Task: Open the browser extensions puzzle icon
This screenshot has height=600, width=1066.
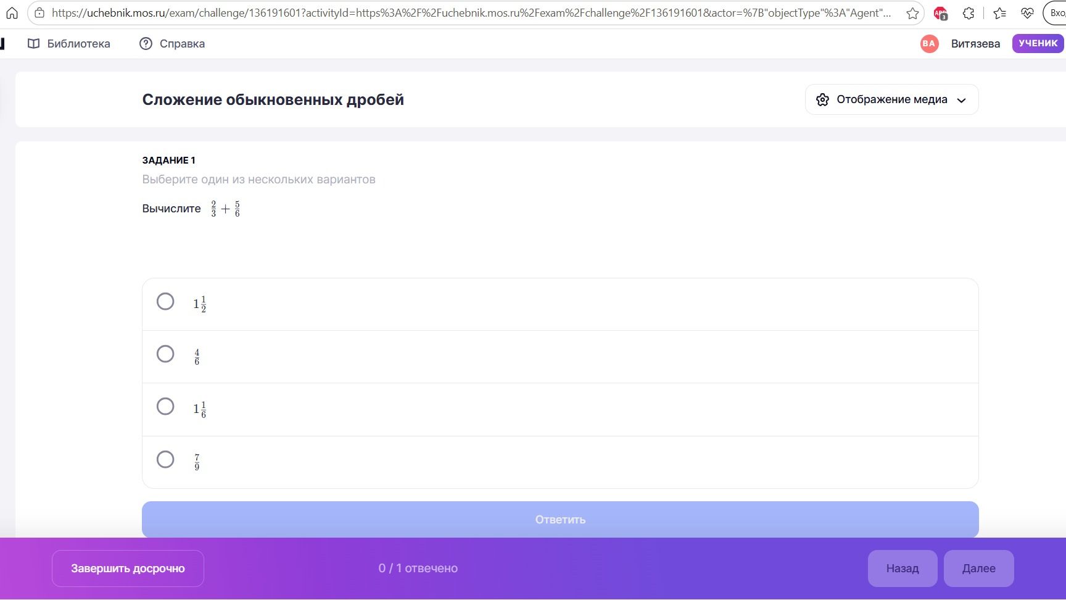Action: tap(969, 13)
